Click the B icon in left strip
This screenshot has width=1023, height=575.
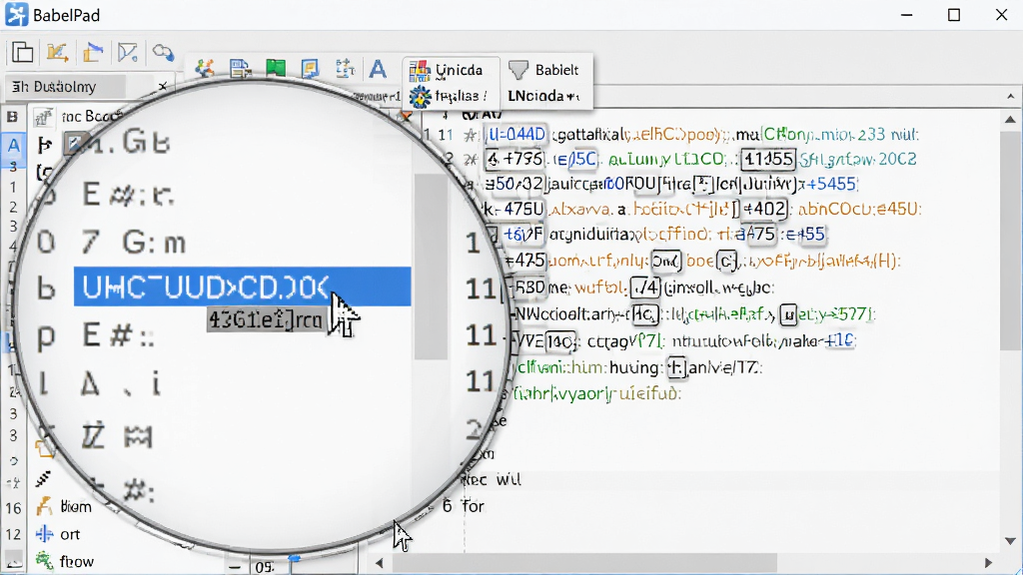[12, 118]
